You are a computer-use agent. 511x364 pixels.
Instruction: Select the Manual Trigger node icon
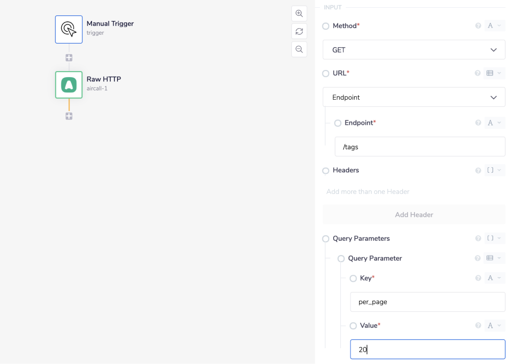[69, 29]
